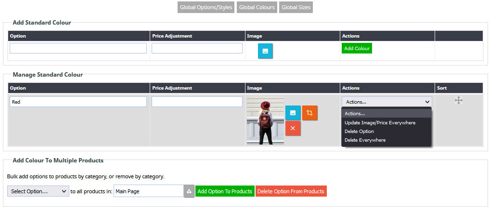Click the 'Add Standard Colour' section title
Viewport: 489px width, 213px height.
pyautogui.click(x=42, y=23)
